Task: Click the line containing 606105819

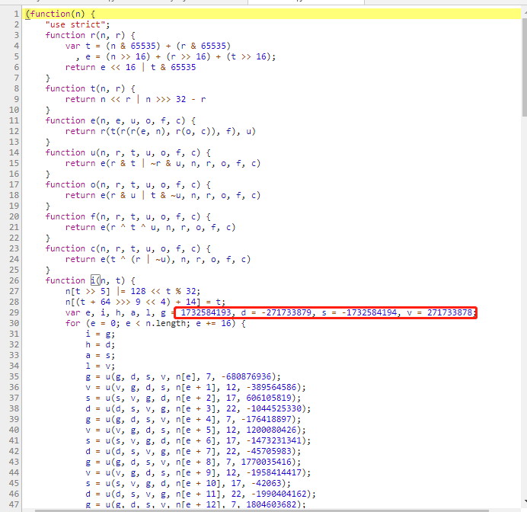Action: click(x=193, y=398)
